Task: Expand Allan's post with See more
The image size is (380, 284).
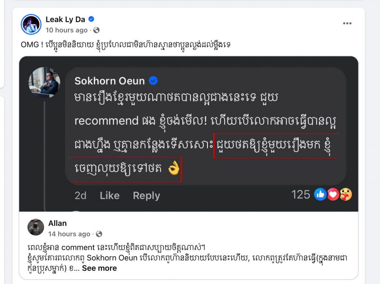Action: pos(99,268)
